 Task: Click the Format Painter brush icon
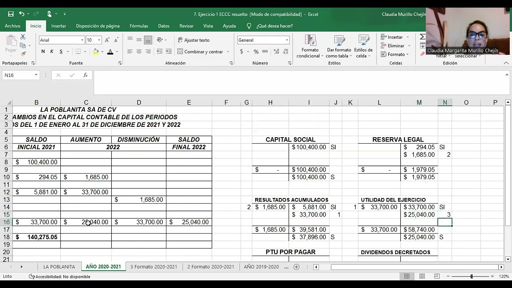(23, 54)
